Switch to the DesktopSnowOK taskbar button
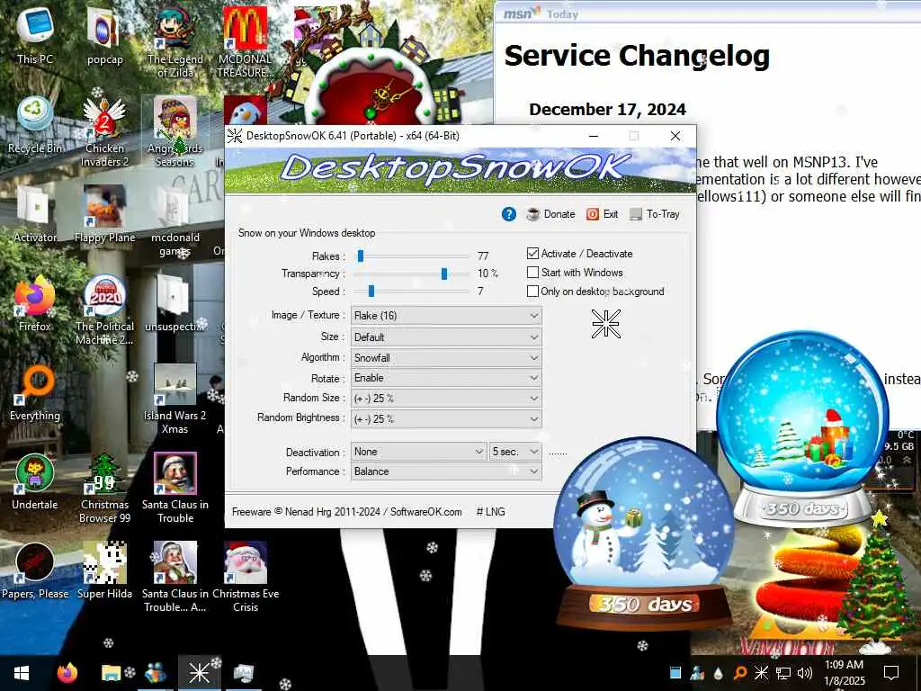This screenshot has width=921, height=691. click(x=199, y=673)
